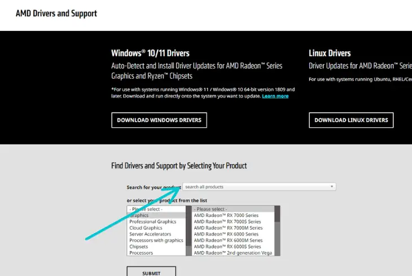Image resolution: width=412 pixels, height=276 pixels.
Task: Pick Processors in the category list
Action: [156, 253]
